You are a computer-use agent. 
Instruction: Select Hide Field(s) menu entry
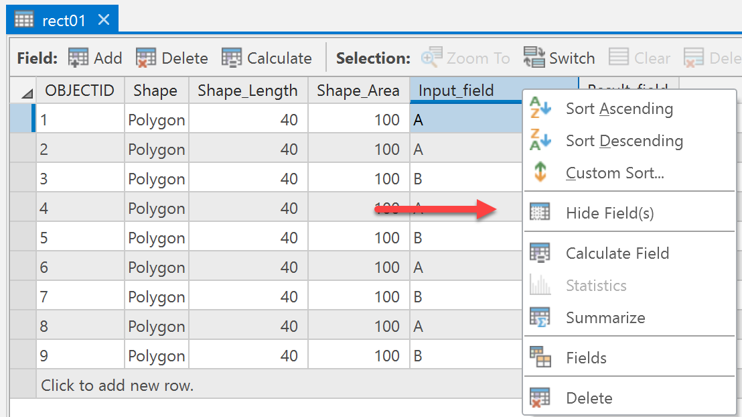tap(609, 213)
